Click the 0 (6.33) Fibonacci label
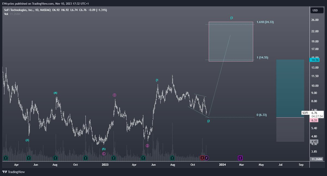 262,115
